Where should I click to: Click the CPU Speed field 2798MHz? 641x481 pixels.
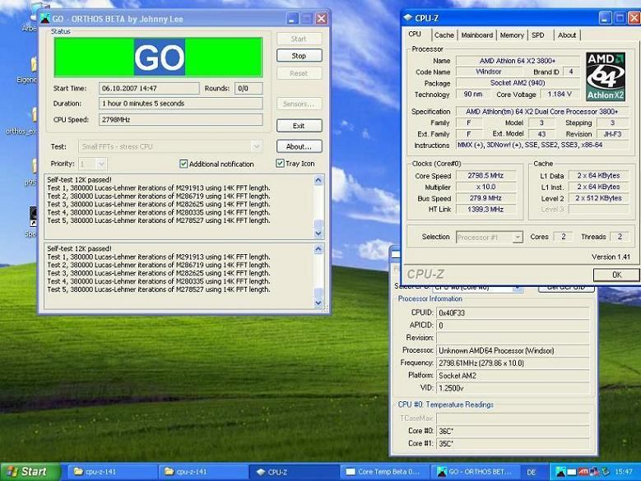[180, 120]
